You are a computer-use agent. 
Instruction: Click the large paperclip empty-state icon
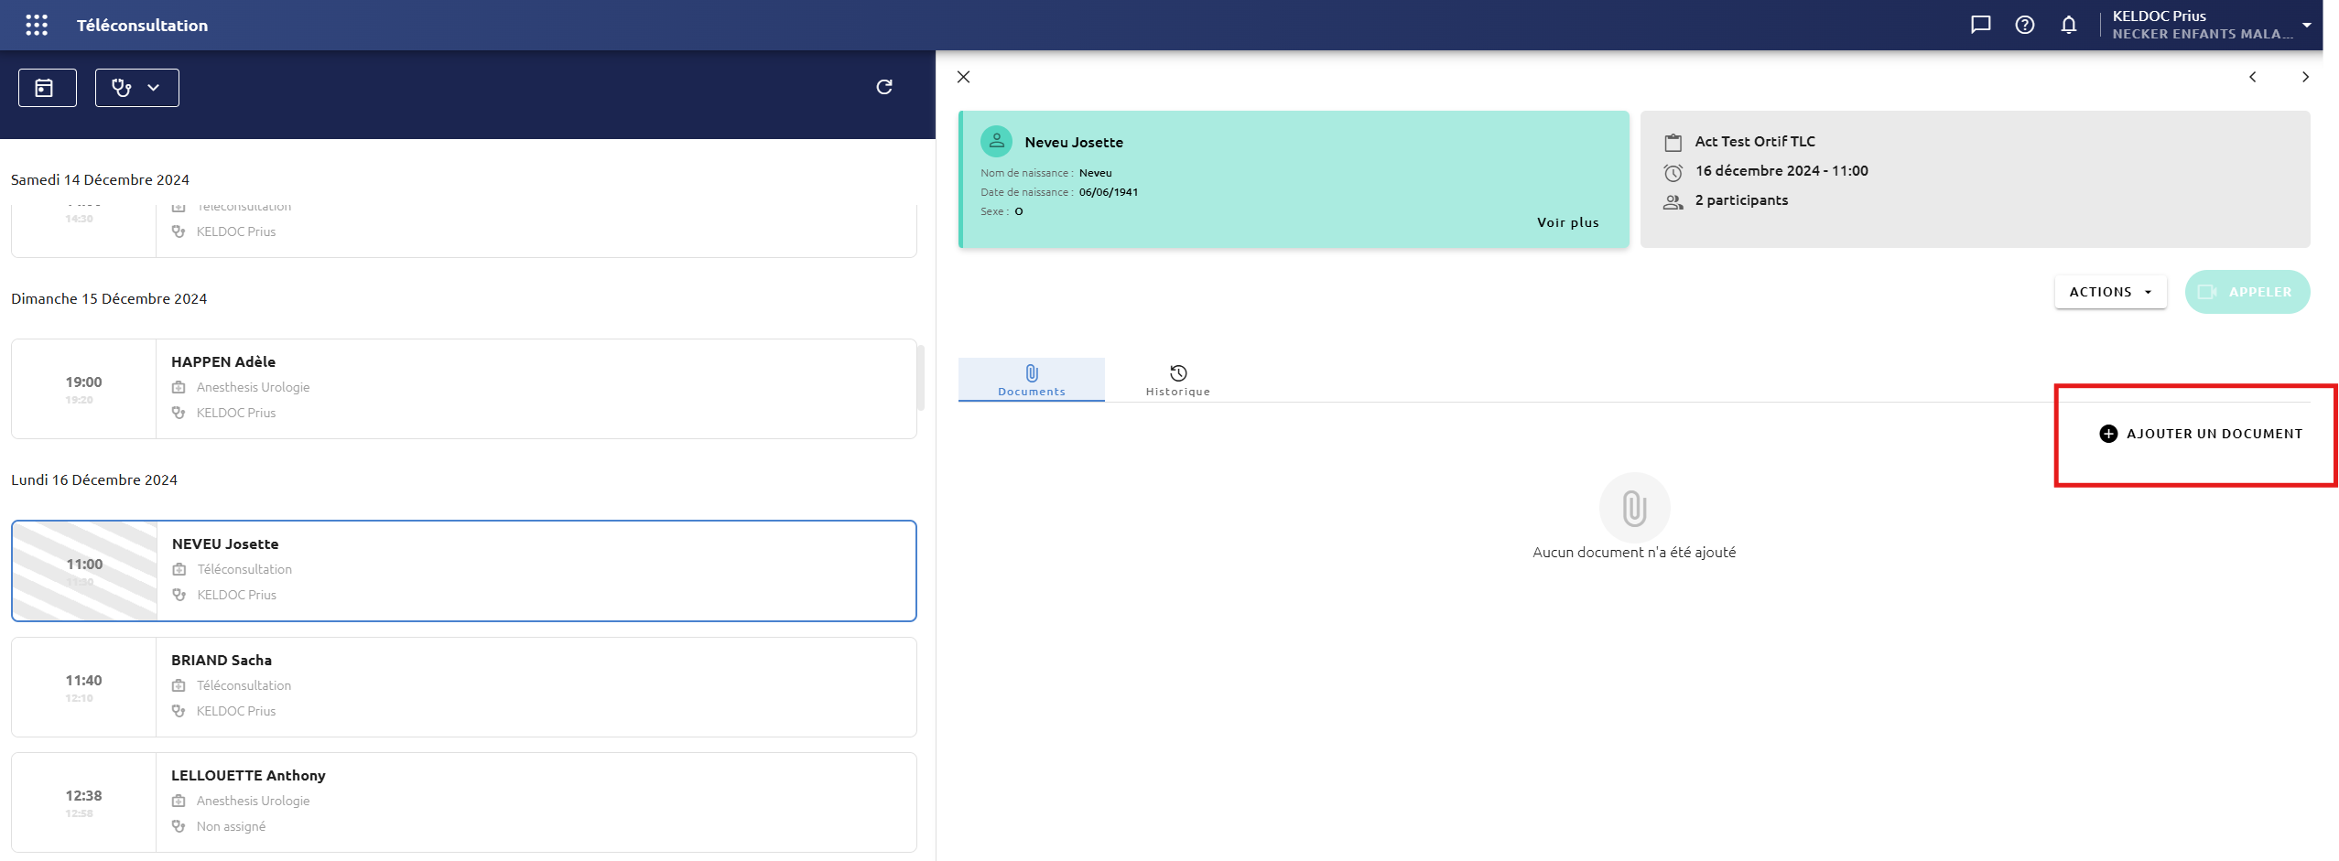(x=1634, y=508)
